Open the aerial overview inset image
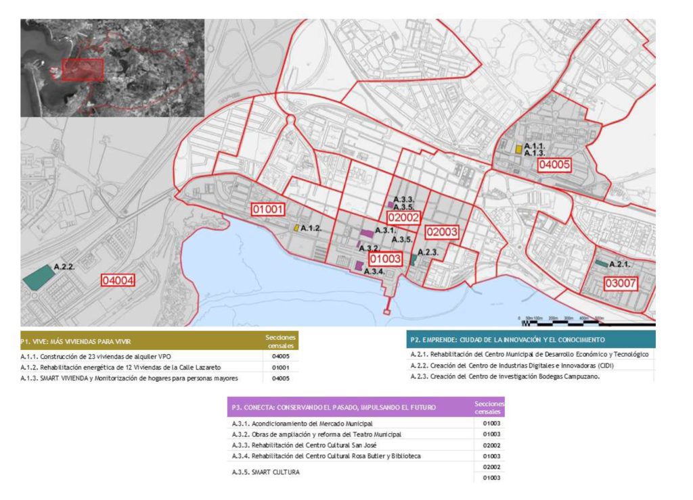The height and width of the screenshot is (500, 693). tap(112, 68)
